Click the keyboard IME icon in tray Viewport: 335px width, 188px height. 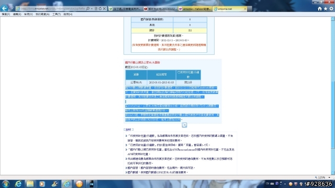coord(272,183)
